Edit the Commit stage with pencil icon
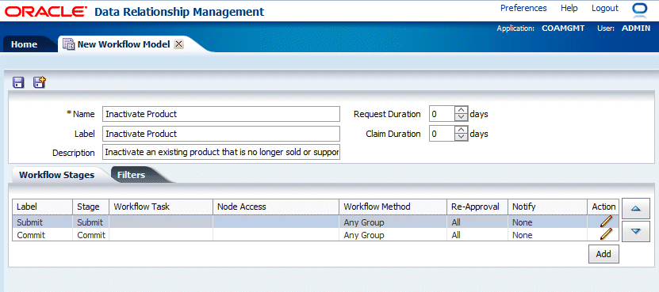Image resolution: width=659 pixels, height=292 pixels. click(x=606, y=234)
